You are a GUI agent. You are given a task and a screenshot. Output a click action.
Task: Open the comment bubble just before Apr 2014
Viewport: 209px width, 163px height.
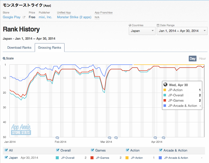click(x=155, y=138)
